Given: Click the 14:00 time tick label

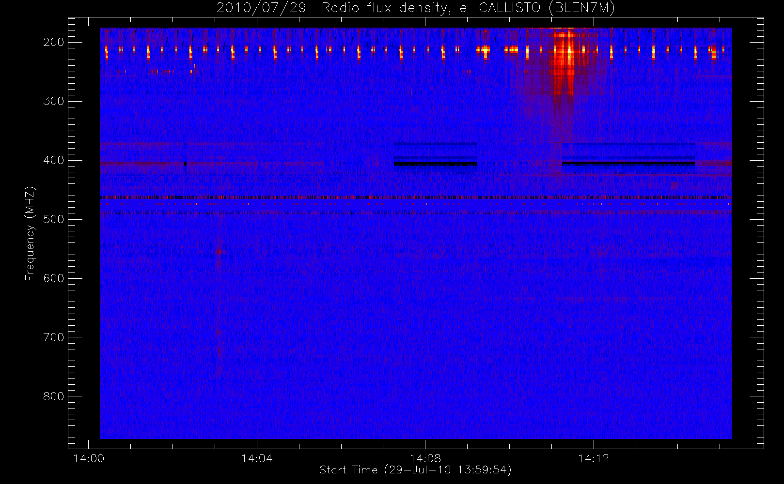Looking at the screenshot, I should click(x=88, y=458).
